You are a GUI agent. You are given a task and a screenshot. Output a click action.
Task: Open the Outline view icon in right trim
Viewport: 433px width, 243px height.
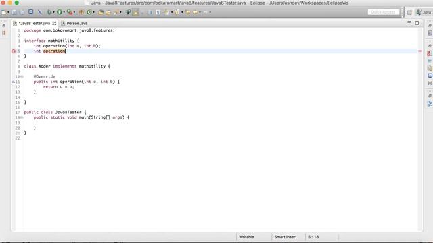coord(430,103)
